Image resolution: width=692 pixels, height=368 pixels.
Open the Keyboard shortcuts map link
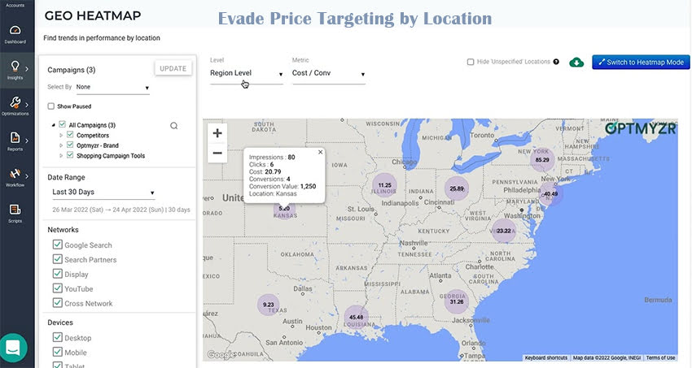pyautogui.click(x=546, y=358)
